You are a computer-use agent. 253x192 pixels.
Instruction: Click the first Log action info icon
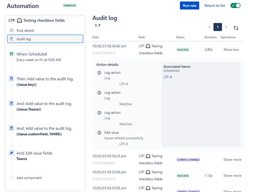[x=99, y=73]
